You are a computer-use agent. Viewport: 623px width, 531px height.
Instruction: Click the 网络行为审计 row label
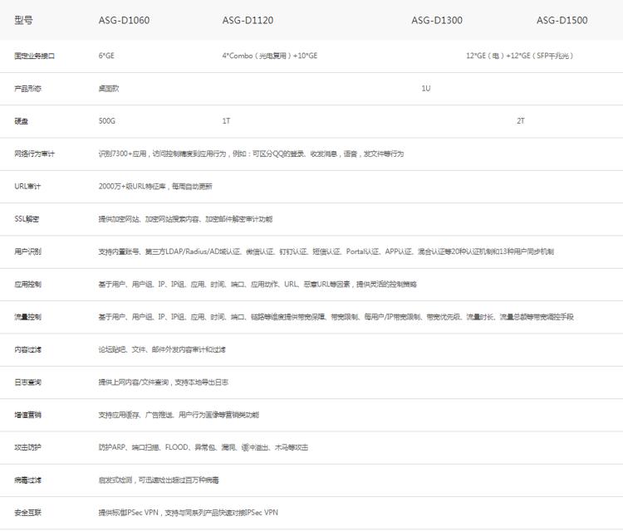(x=35, y=153)
